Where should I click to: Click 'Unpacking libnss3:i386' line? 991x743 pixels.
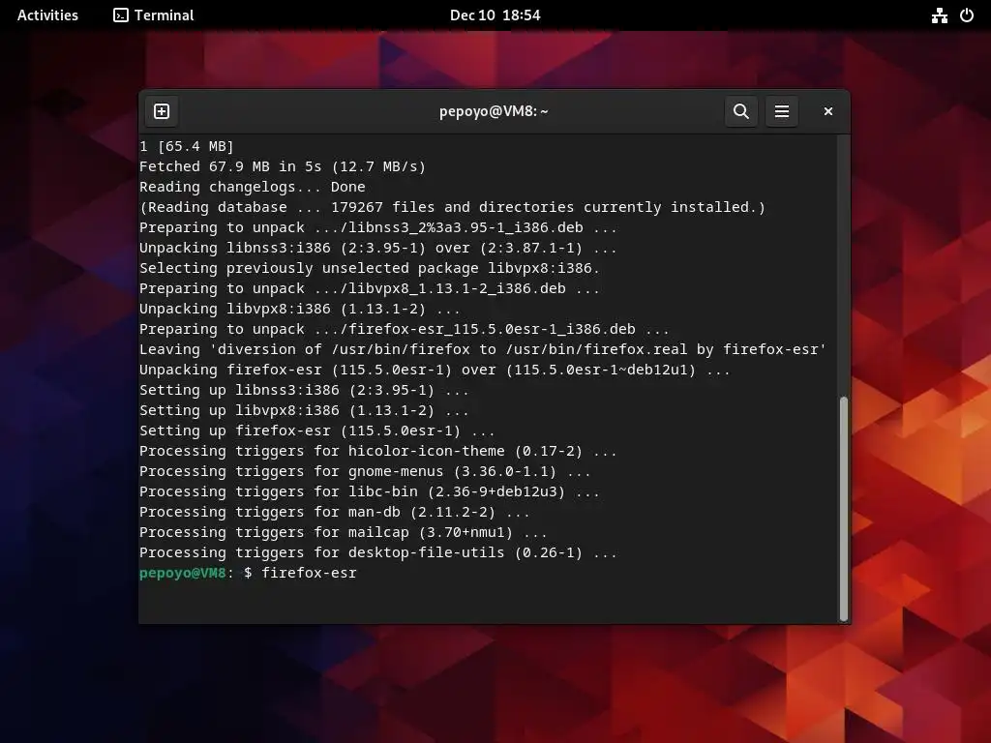pyautogui.click(x=378, y=249)
